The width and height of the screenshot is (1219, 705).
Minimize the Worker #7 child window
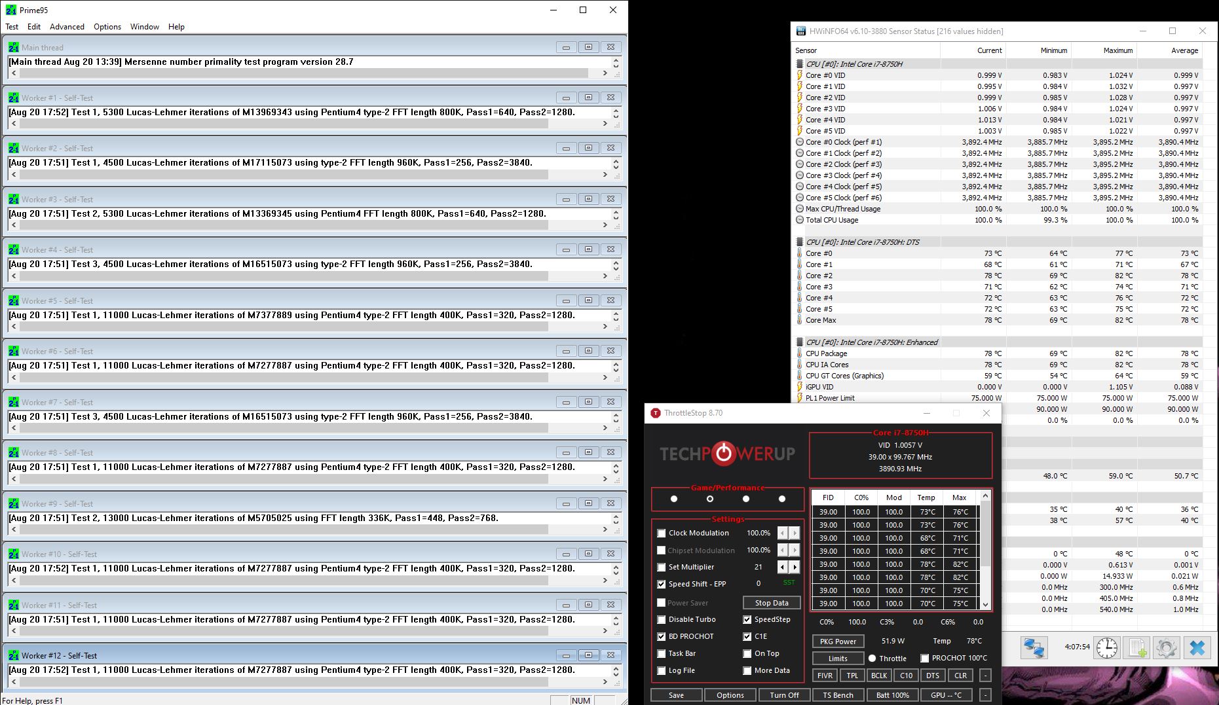point(566,402)
